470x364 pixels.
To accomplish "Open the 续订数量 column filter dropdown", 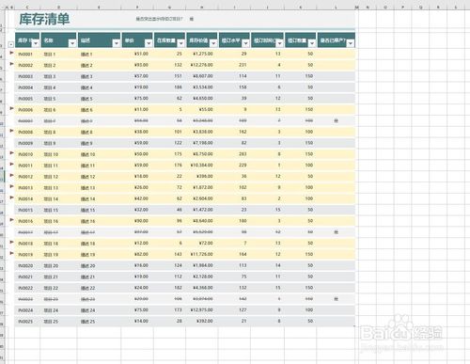I will 312,43.
